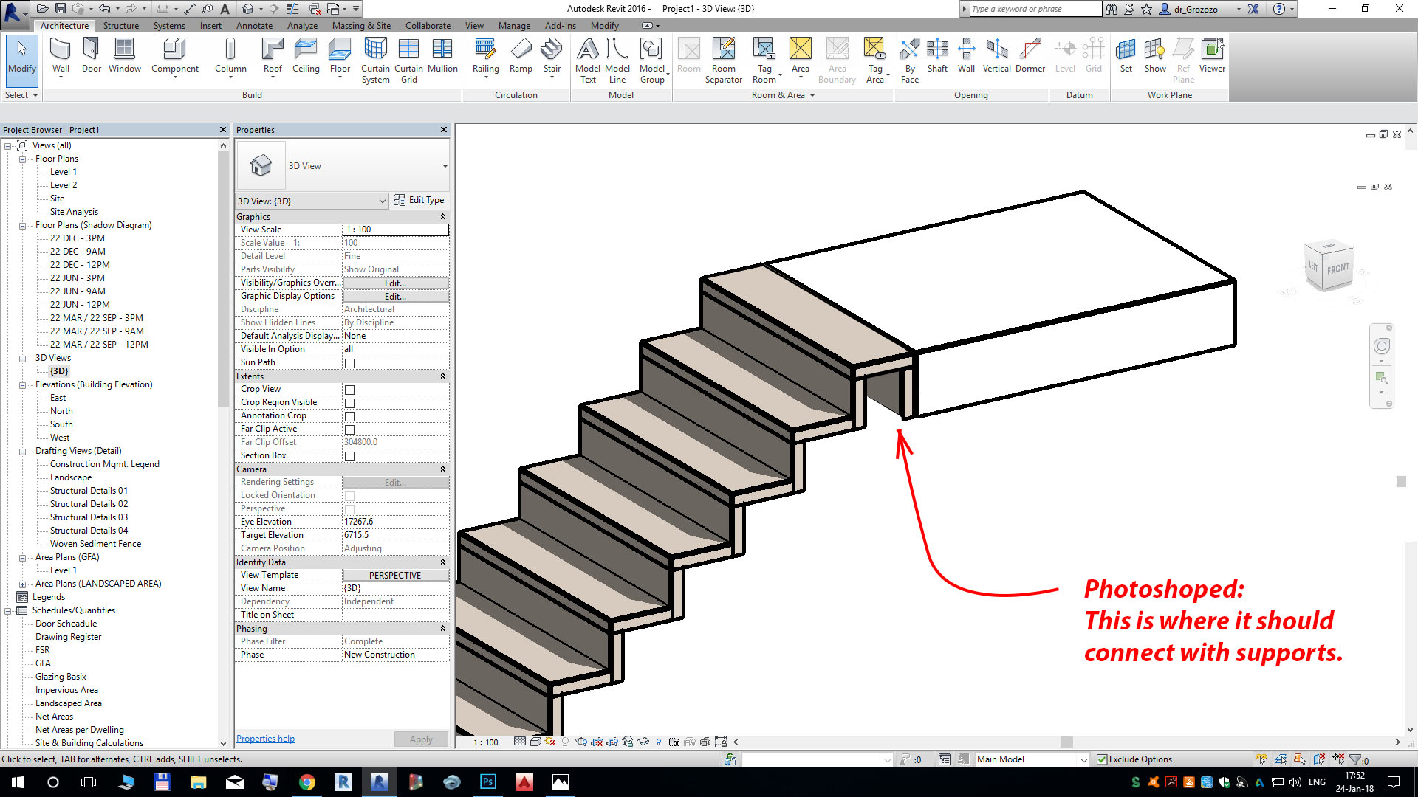Click the Apply button in Properties
Viewport: 1418px width, 797px height.
click(420, 739)
